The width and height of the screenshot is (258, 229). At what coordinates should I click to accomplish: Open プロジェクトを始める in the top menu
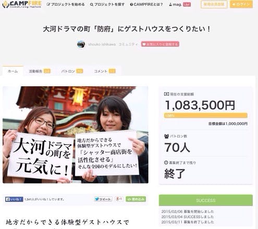[66, 5]
